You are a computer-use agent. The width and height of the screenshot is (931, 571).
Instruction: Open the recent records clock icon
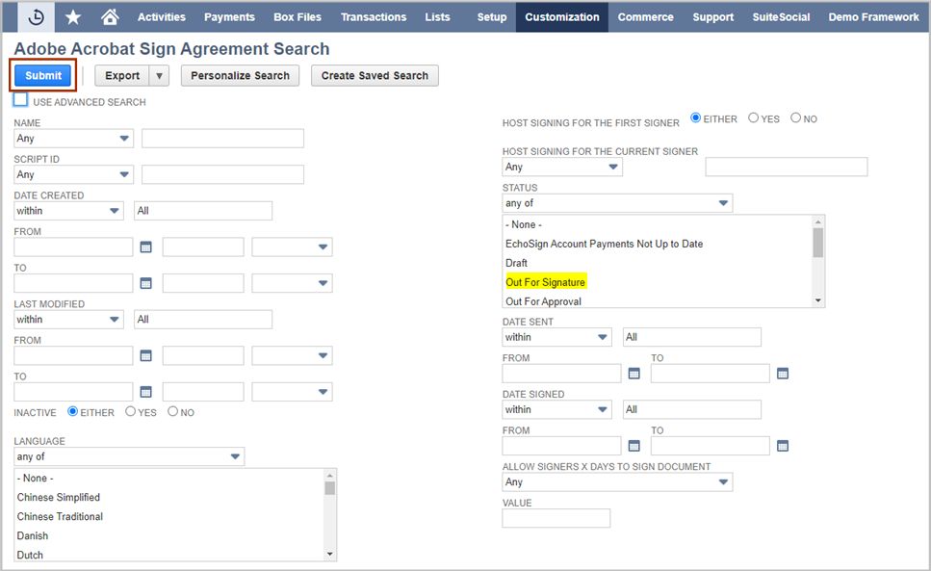coord(36,17)
